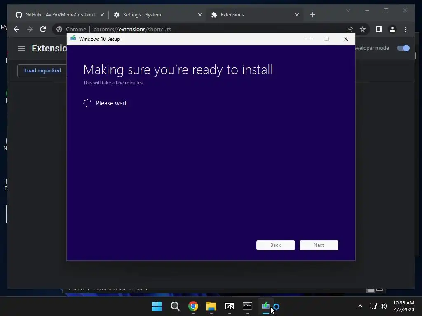Click Back in Windows 10 Setup
The width and height of the screenshot is (422, 316).
coord(275,245)
